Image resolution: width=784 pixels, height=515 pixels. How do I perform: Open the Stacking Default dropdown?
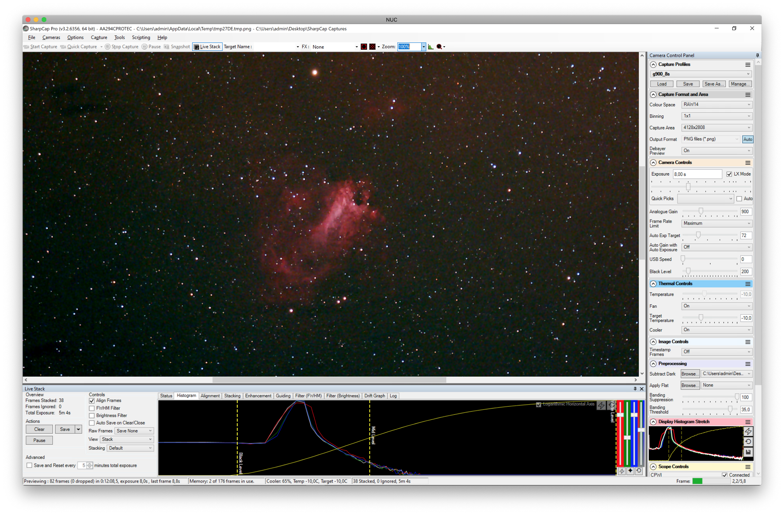[130, 448]
